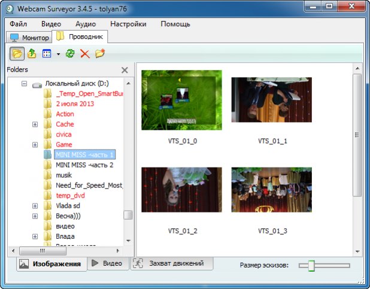The width and height of the screenshot is (370, 289).
Task: Adjust the Размер эскизов slider handle
Action: pyautogui.click(x=311, y=266)
